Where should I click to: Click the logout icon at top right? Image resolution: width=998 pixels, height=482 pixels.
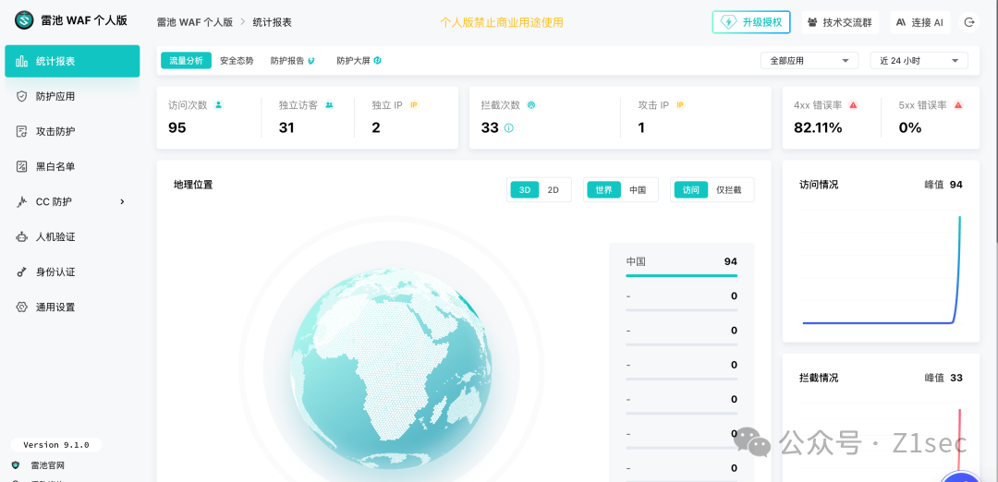click(x=968, y=22)
